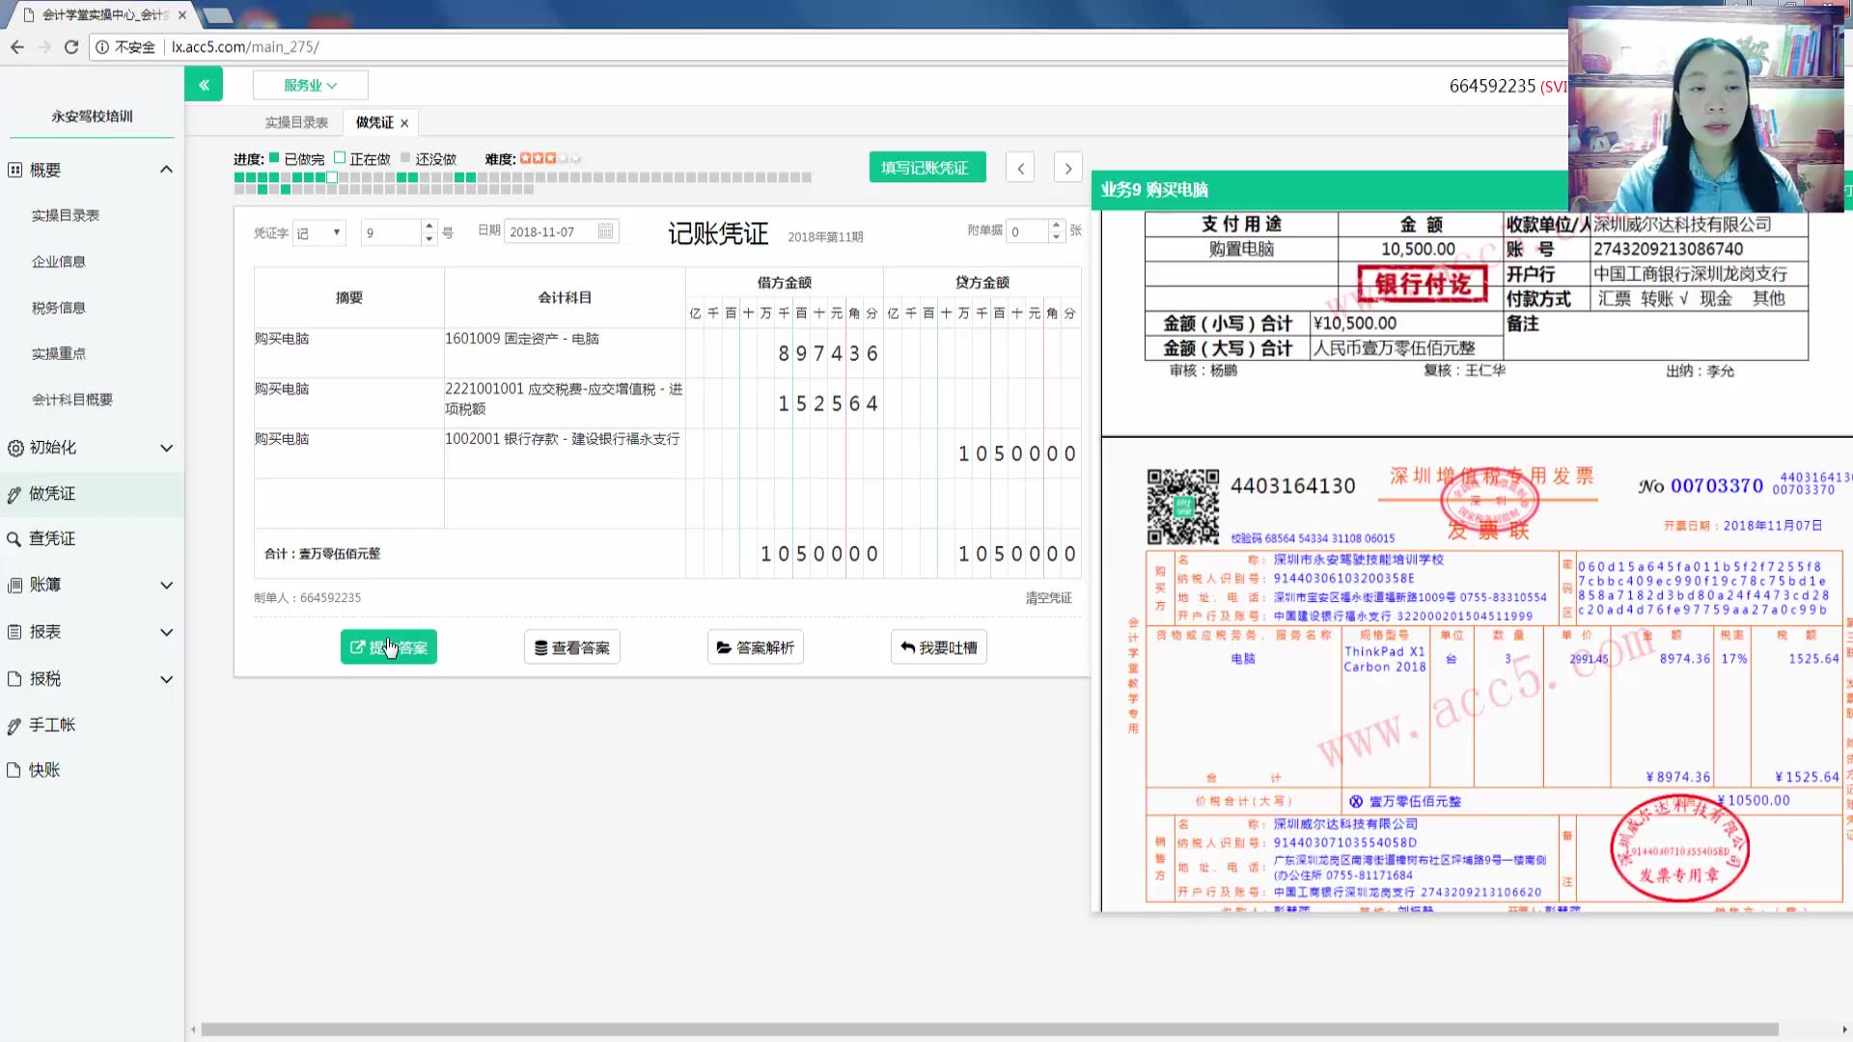Go to previous task arrow
The height and width of the screenshot is (1042, 1853).
point(1020,168)
